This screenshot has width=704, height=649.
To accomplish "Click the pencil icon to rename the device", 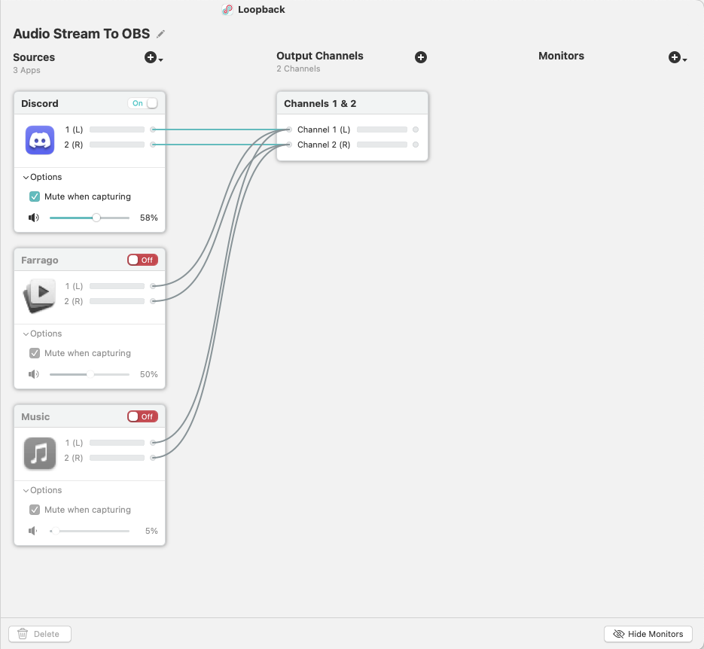I will (x=160, y=34).
